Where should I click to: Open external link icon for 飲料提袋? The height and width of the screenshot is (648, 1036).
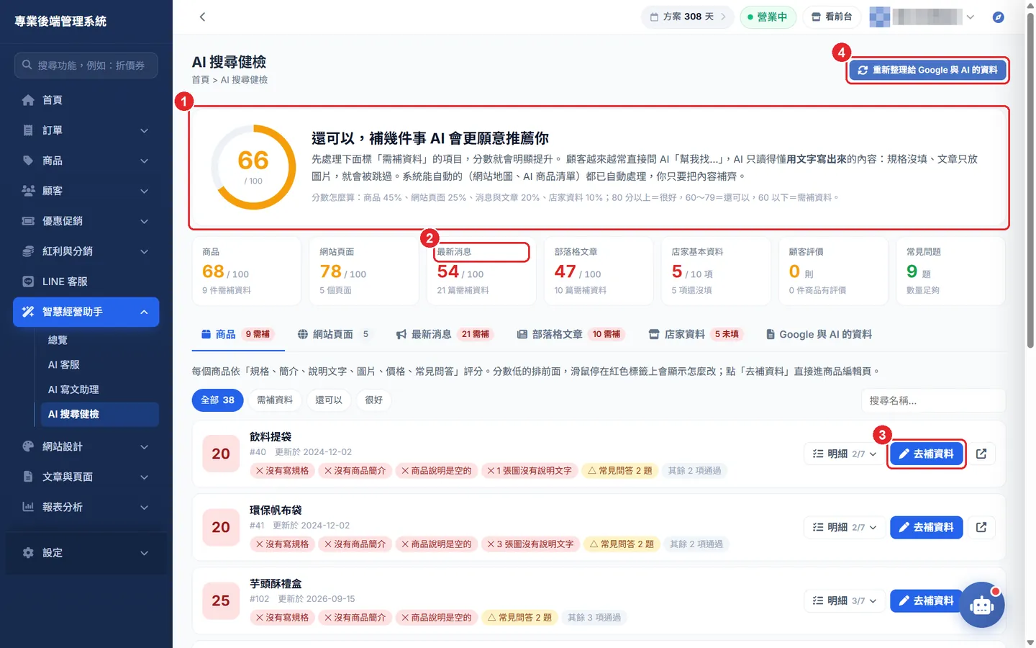(x=981, y=454)
